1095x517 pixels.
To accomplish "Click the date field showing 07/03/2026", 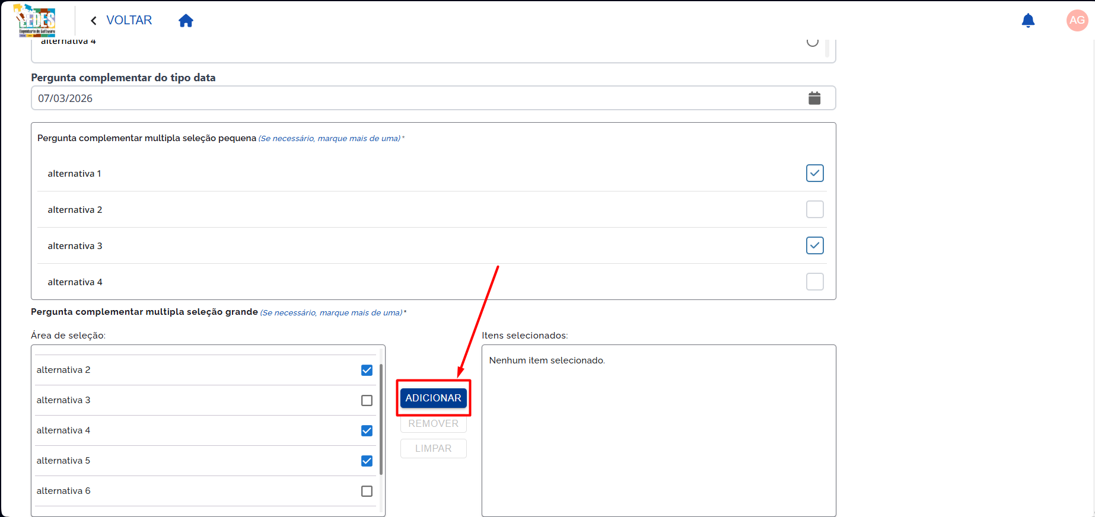I will (433, 98).
